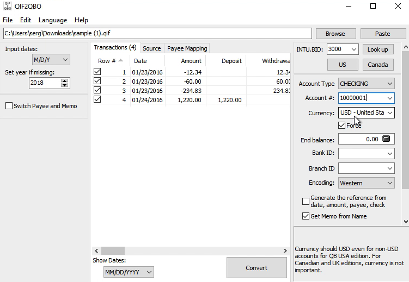Select the -60.00 amount cell

pyautogui.click(x=185, y=82)
